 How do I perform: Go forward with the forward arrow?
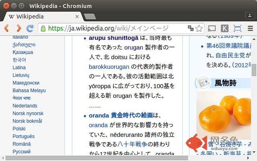tap(19, 28)
